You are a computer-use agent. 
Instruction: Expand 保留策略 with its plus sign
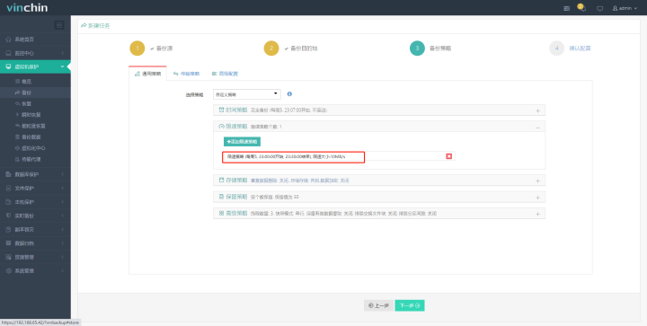pos(537,198)
